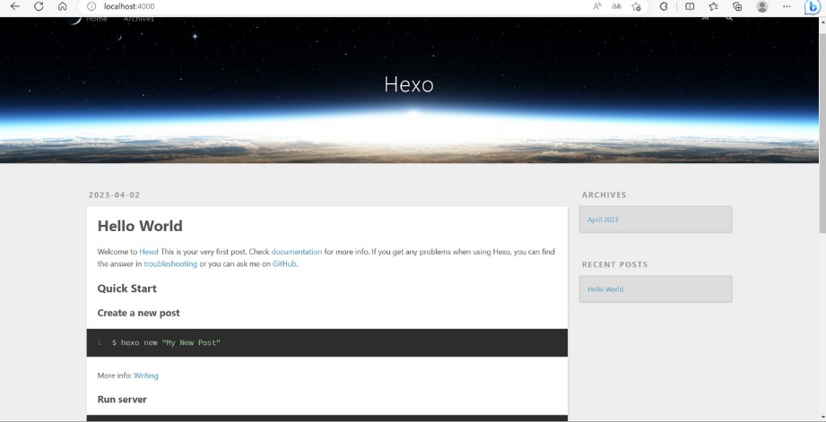The height and width of the screenshot is (422, 826).
Task: Toggle split screen view icon
Action: 690,6
